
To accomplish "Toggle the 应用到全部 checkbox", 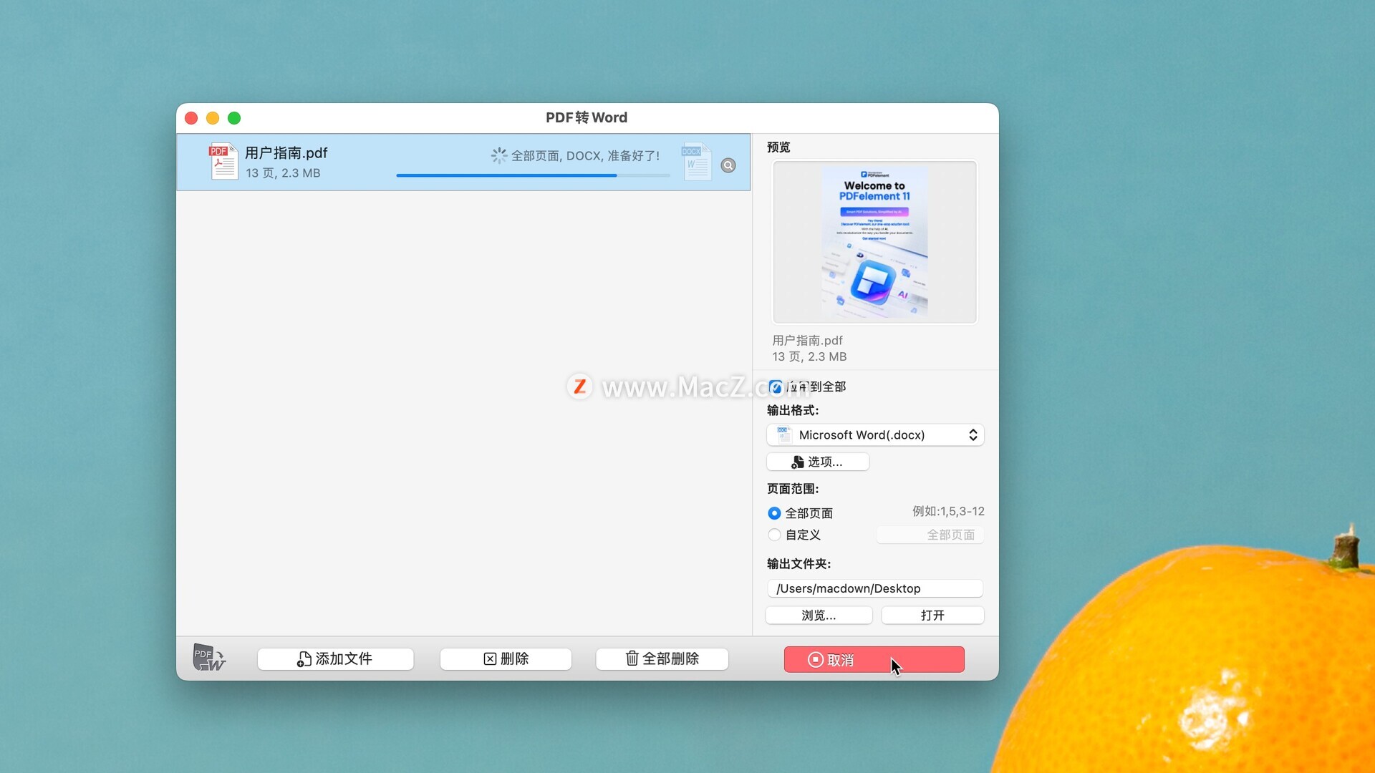I will 776,387.
